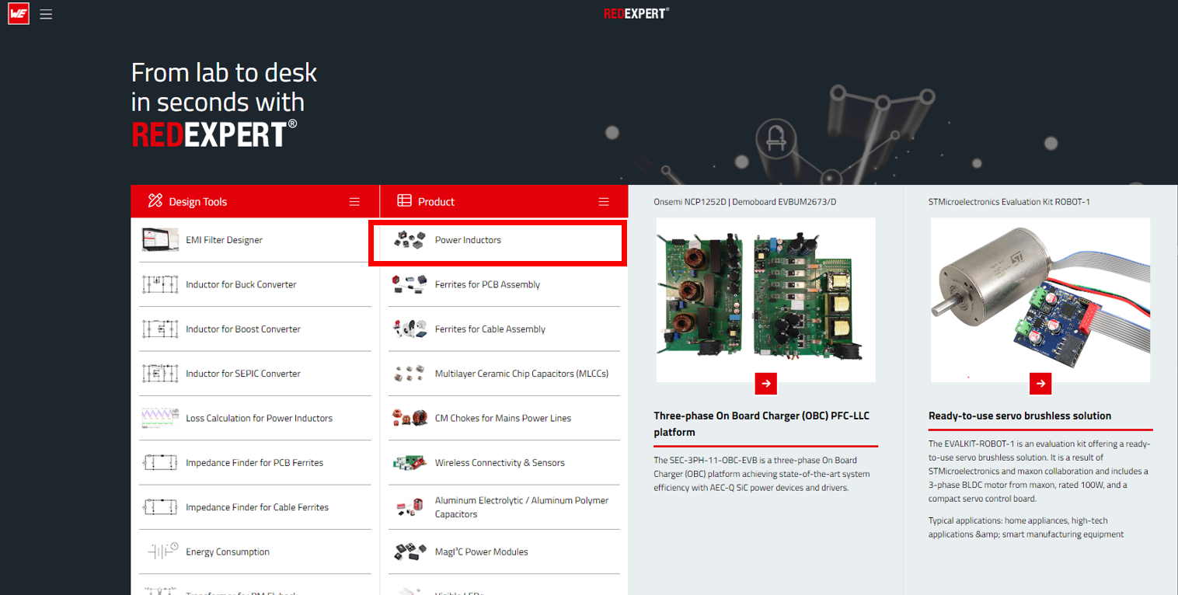Click the PCB Ferrites impedance circuit icon
This screenshot has height=595, width=1178.
pyautogui.click(x=160, y=463)
